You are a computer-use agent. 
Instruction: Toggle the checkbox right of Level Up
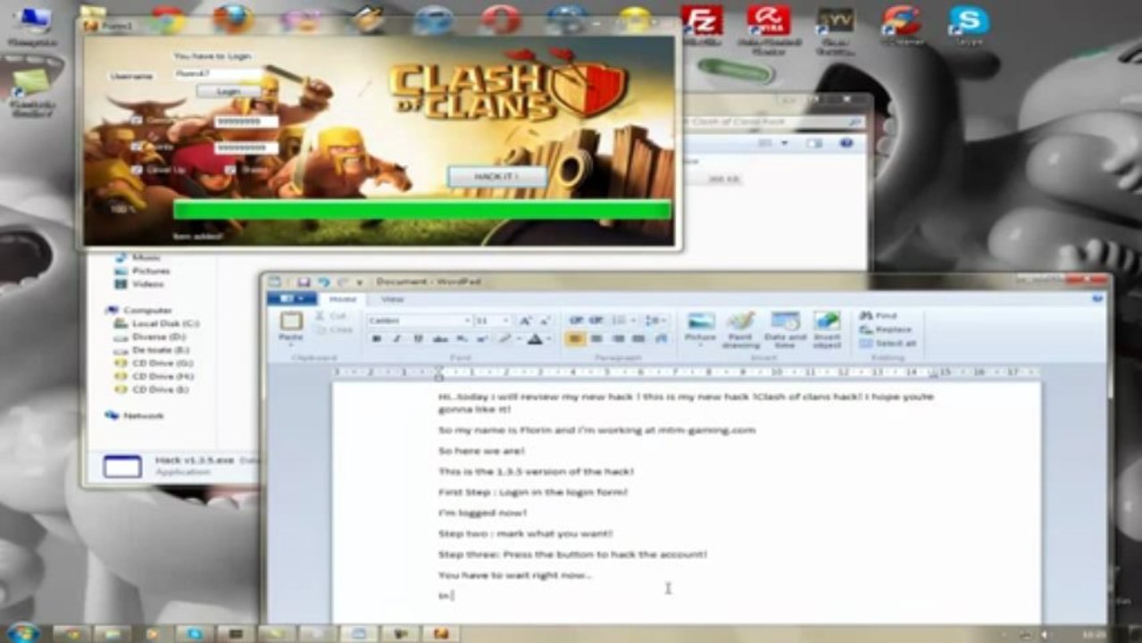(x=230, y=169)
